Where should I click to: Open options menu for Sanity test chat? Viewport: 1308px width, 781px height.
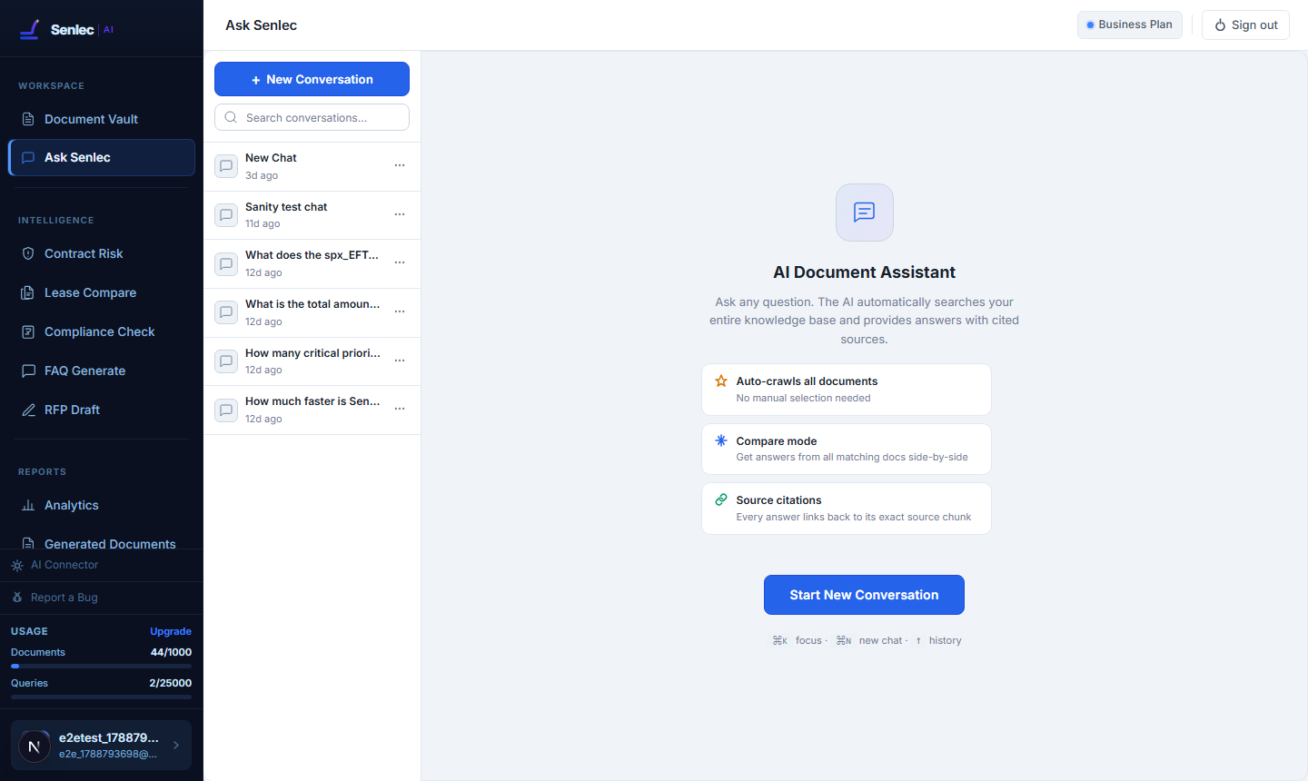point(400,214)
